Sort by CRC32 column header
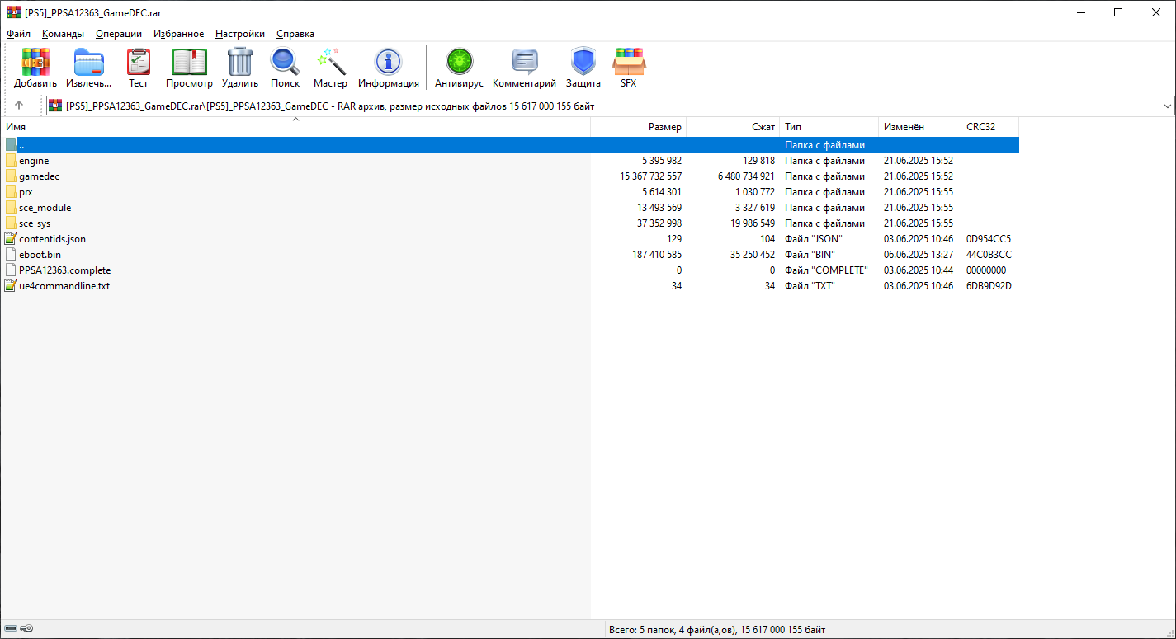 click(990, 127)
